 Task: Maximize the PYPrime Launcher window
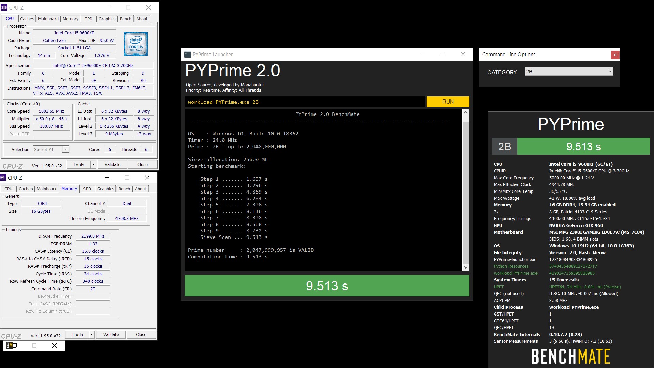pyautogui.click(x=443, y=54)
